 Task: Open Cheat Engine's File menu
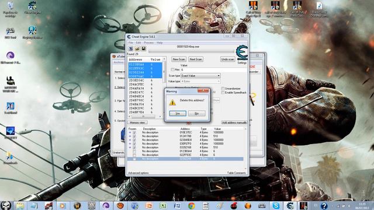tap(131, 43)
